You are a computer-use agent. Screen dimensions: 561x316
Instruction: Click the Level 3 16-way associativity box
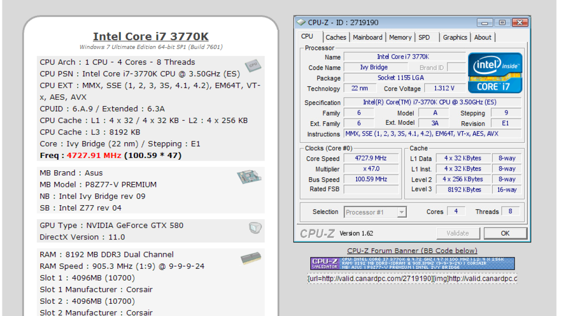(507, 190)
